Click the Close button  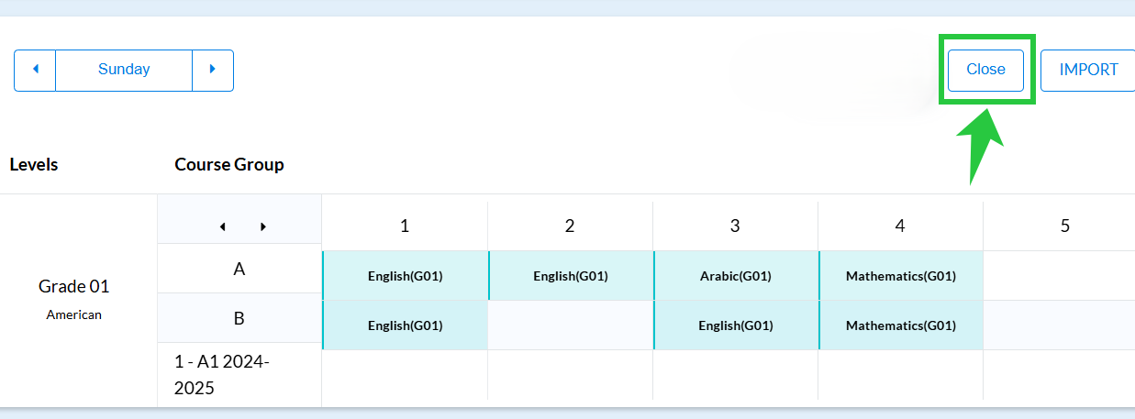click(x=985, y=70)
